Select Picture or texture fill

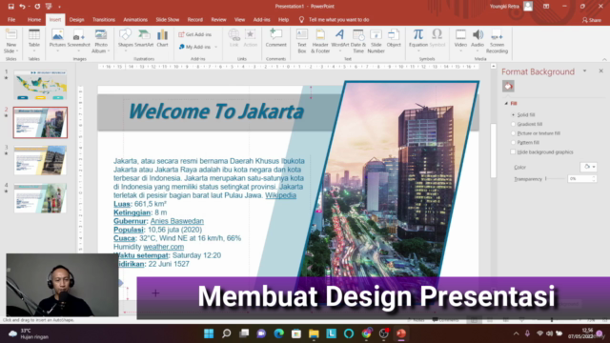pos(536,133)
